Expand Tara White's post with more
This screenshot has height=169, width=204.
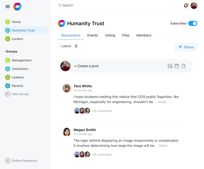click(162, 102)
